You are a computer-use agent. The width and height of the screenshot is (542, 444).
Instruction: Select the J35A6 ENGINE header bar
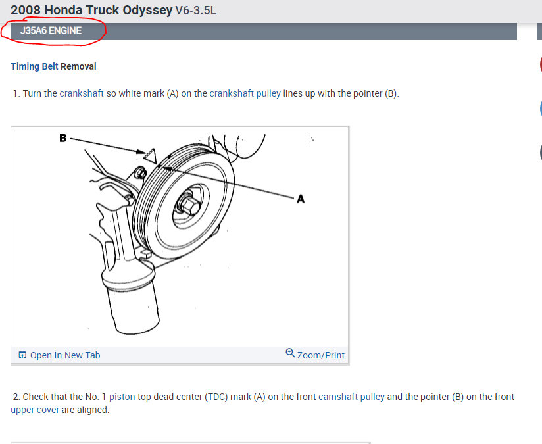pyautogui.click(x=263, y=32)
